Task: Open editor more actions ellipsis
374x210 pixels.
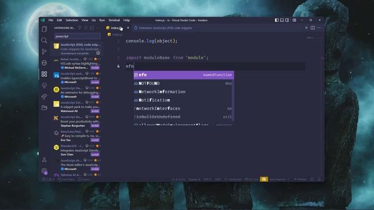Action: pyautogui.click(x=319, y=28)
